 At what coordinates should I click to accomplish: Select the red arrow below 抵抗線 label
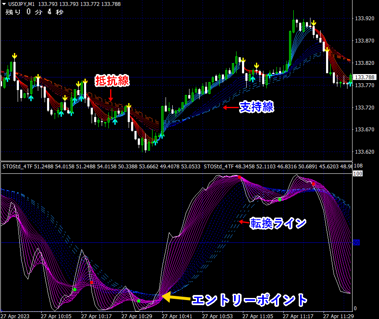point(111,94)
